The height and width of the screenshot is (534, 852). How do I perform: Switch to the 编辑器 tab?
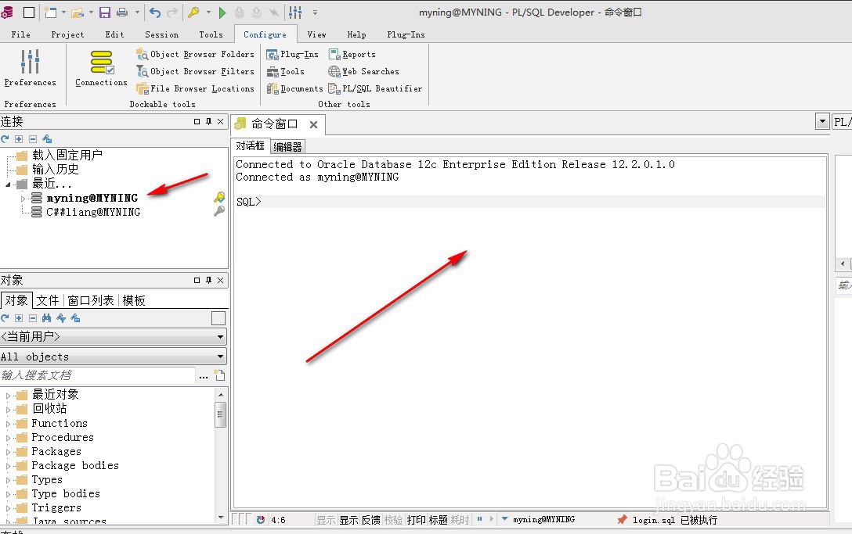[287, 146]
